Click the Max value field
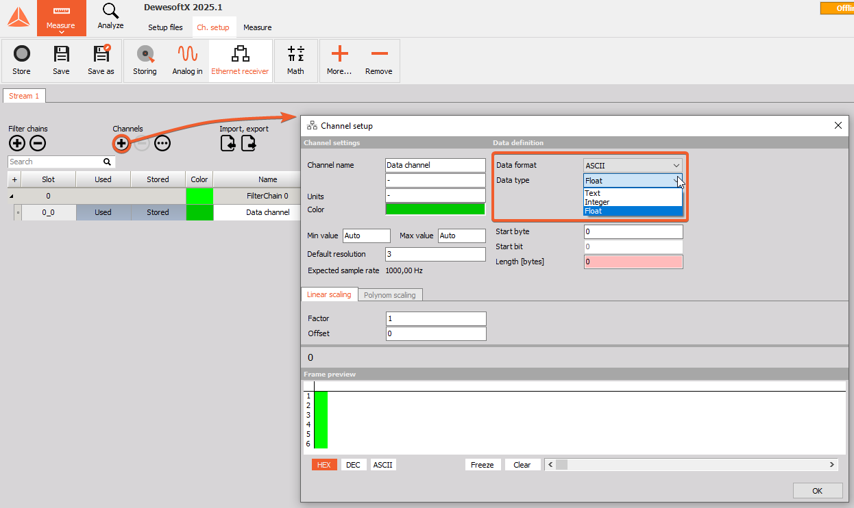This screenshot has width=854, height=508. (x=462, y=236)
